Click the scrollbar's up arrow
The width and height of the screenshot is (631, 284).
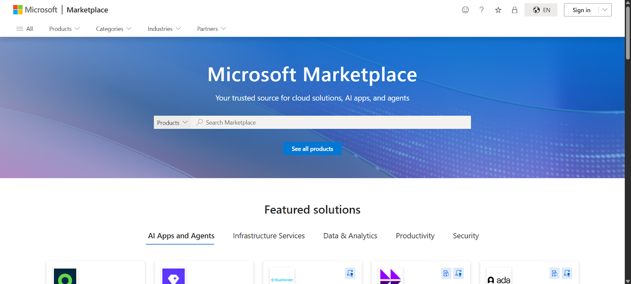[x=628, y=3]
